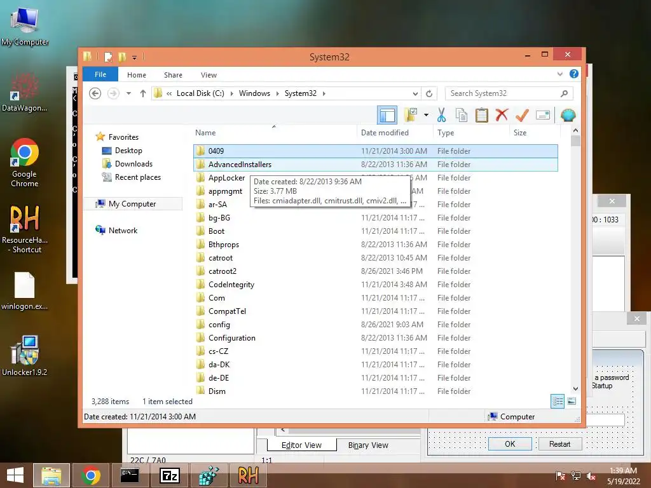
Task: Open the File tab
Action: (x=100, y=74)
